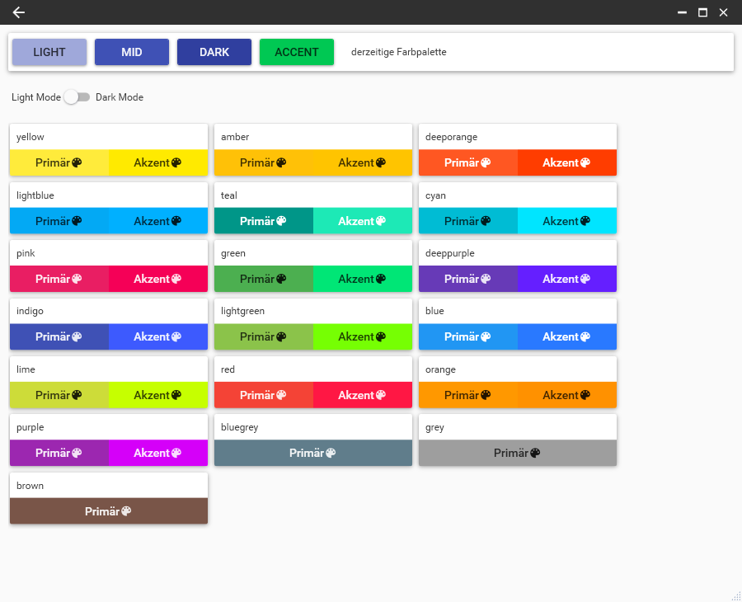Image resolution: width=742 pixels, height=602 pixels.
Task: Choose green Akzent button
Action: point(363,279)
